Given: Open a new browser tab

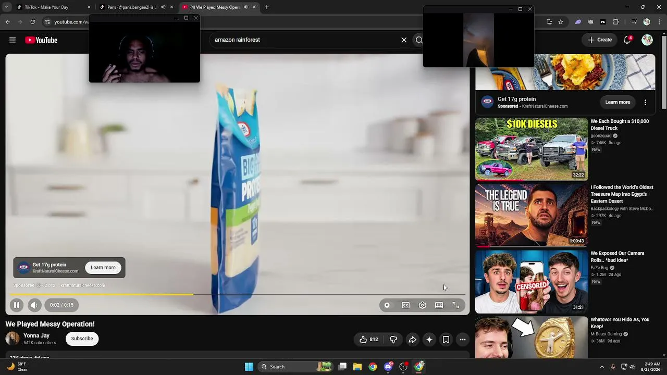Looking at the screenshot, I should pos(267,7).
